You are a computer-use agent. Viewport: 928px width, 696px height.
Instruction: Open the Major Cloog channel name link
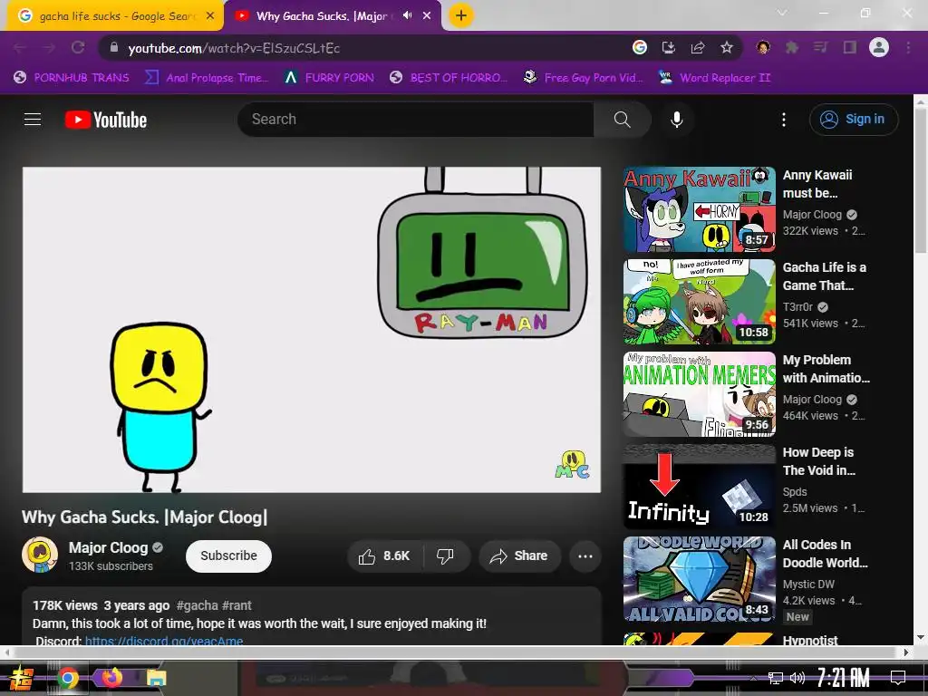pos(109,548)
